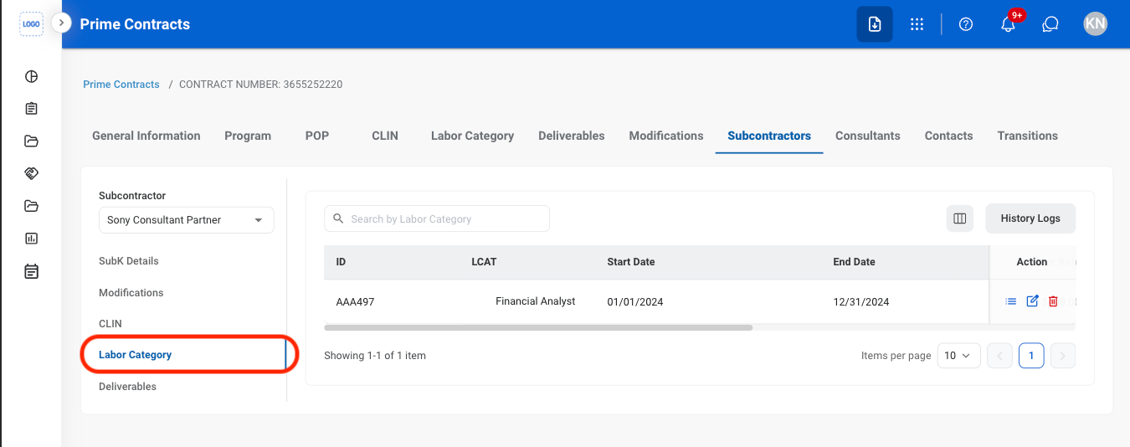The width and height of the screenshot is (1130, 447).
Task: Open the dashboard pie chart sidebar icon
Action: (x=31, y=77)
